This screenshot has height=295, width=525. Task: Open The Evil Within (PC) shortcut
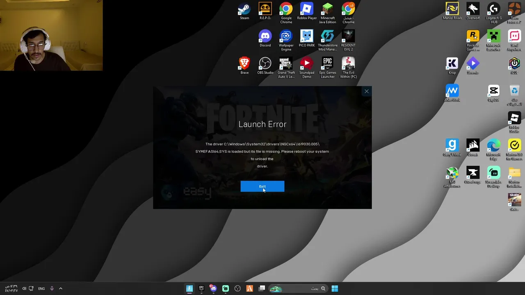[348, 68]
